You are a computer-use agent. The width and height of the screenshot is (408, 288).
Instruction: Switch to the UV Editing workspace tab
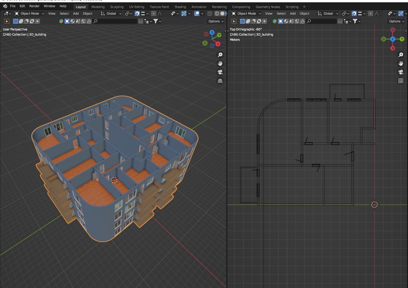point(137,7)
